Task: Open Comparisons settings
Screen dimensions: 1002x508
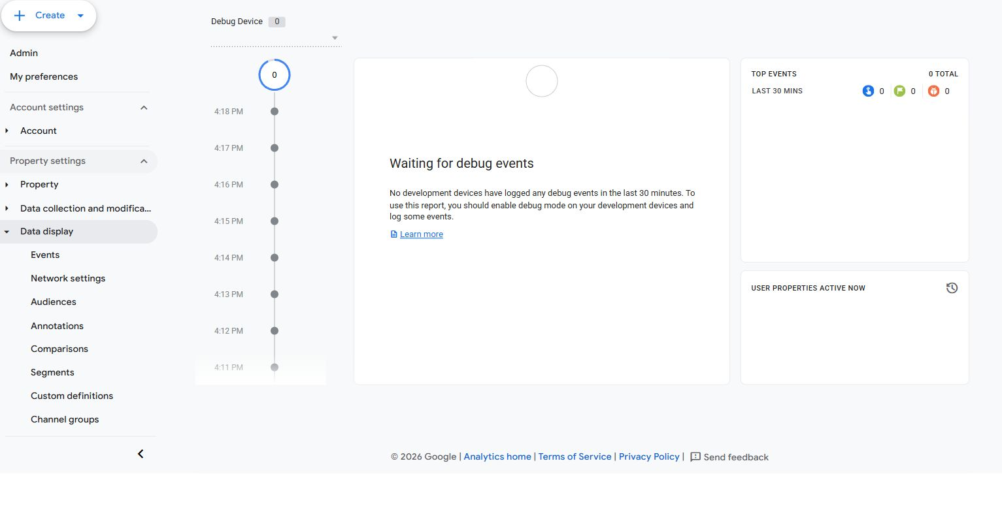Action: point(59,349)
